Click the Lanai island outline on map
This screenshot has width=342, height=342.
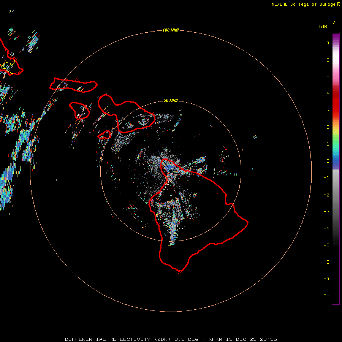[79, 111]
